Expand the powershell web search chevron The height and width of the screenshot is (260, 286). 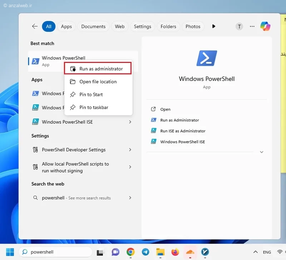coord(130,198)
